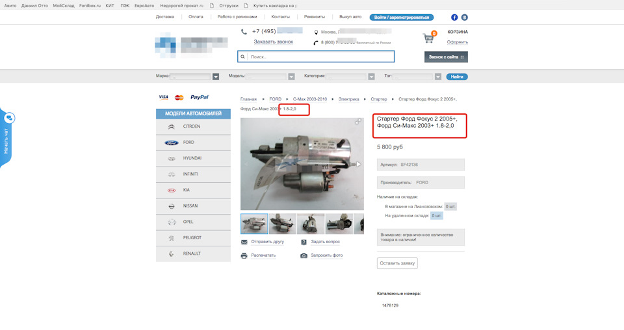
Task: Click Задать вопрос link
Action: pyautogui.click(x=326, y=242)
